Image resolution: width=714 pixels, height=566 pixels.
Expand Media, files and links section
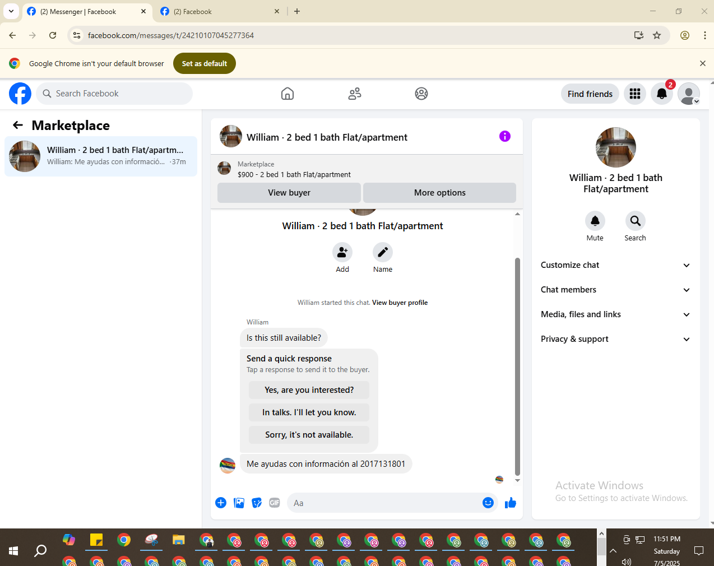[615, 314]
